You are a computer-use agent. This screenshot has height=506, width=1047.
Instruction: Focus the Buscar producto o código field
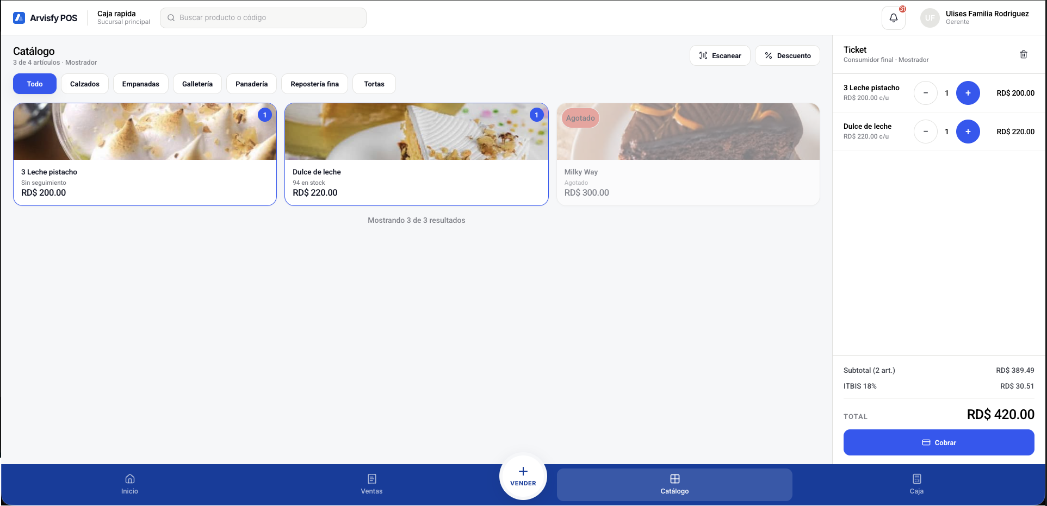[263, 18]
